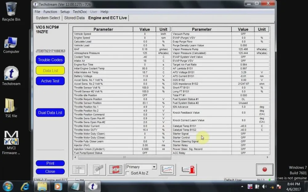Viewport: 308px width, 192px height.
Task: Click the Trouble Codes button
Action: 50,60
